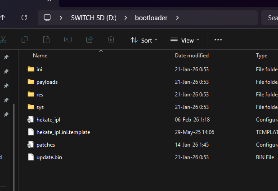Click the This PC monitor icon
Screen dimensions: 278x191
coord(47,17)
